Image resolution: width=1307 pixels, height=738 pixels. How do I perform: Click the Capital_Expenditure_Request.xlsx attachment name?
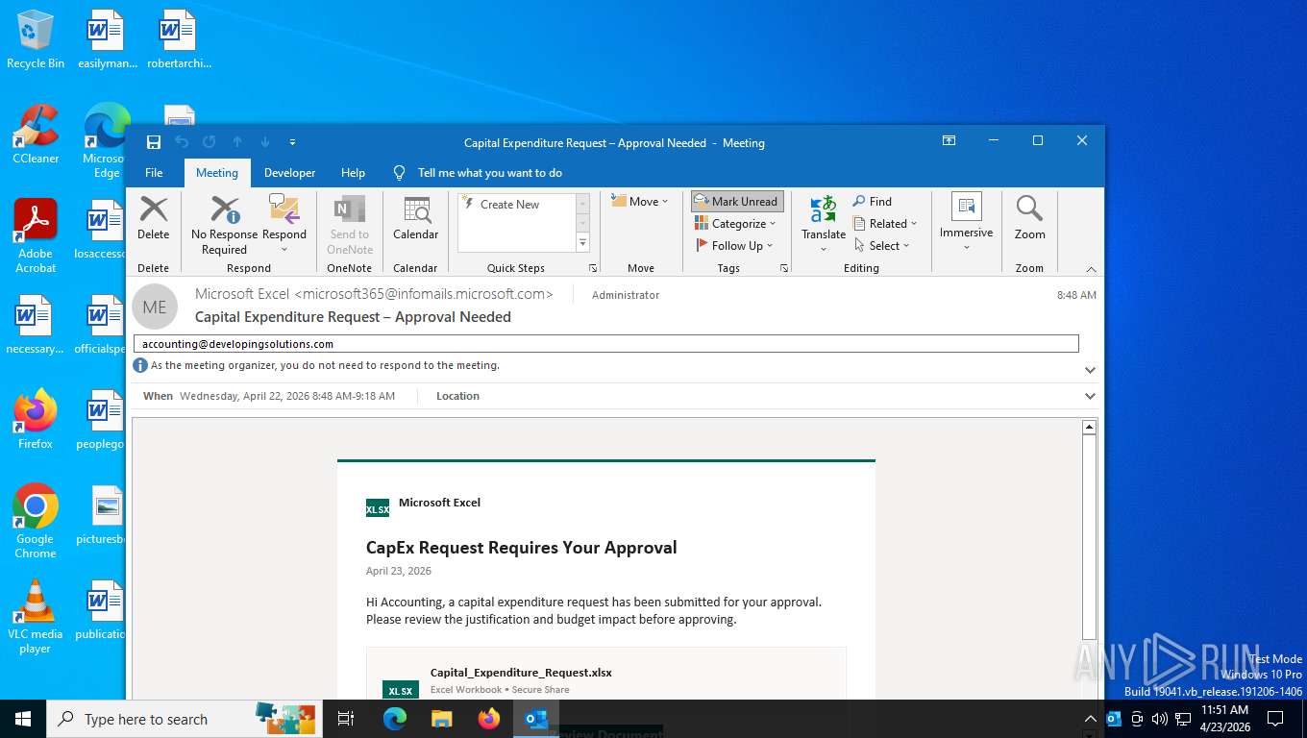tap(521, 673)
